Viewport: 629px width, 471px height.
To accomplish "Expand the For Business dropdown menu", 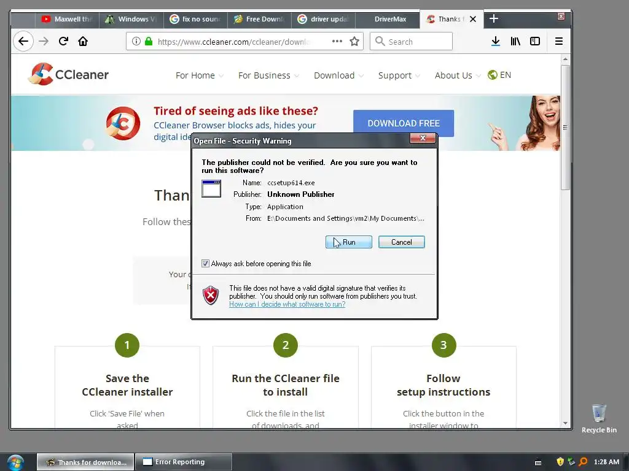I will (268, 75).
